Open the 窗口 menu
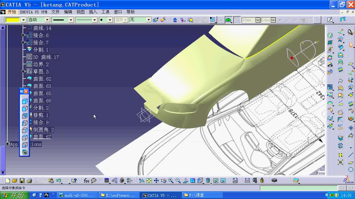355x199 pixels. click(118, 12)
